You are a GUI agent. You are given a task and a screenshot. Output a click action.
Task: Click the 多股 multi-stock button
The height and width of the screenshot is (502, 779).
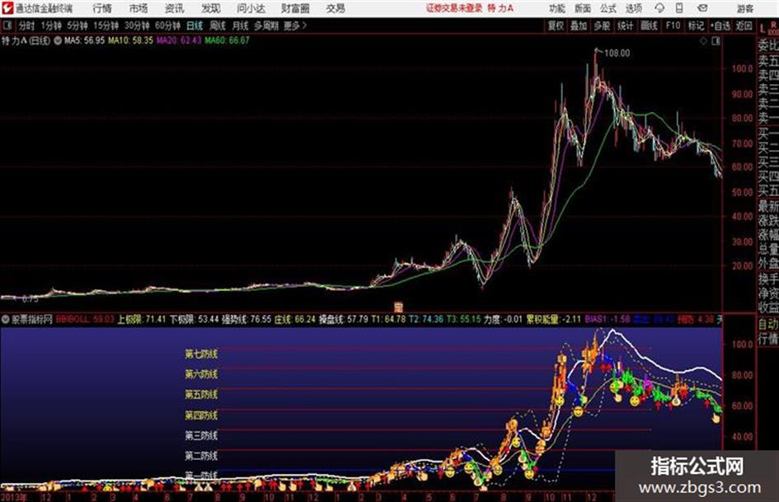tap(602, 26)
